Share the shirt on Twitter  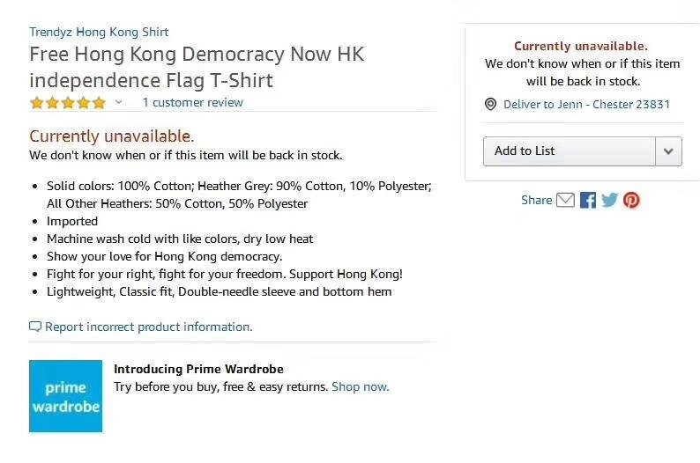[x=609, y=200]
